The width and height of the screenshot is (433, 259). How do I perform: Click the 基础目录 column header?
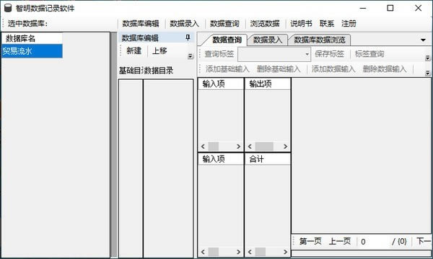coord(131,71)
